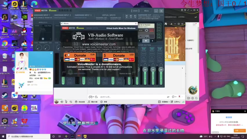Click the chat message input field

coord(132,97)
